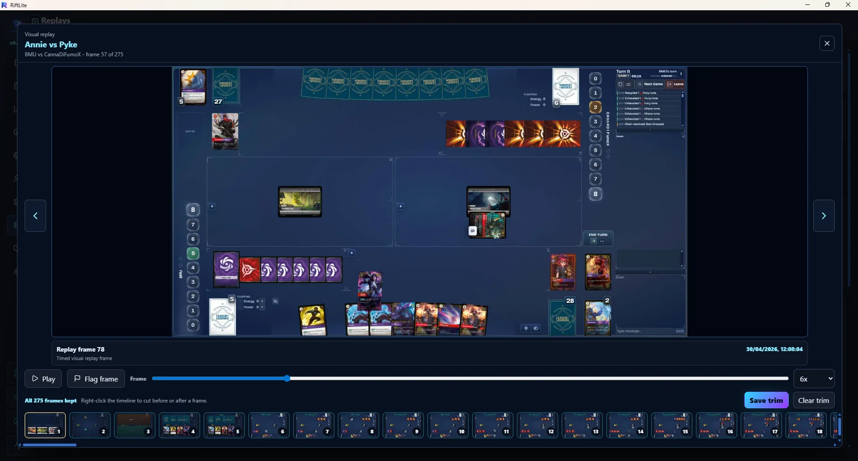Click the Leave button in replay board
The image size is (858, 461).
[x=675, y=84]
